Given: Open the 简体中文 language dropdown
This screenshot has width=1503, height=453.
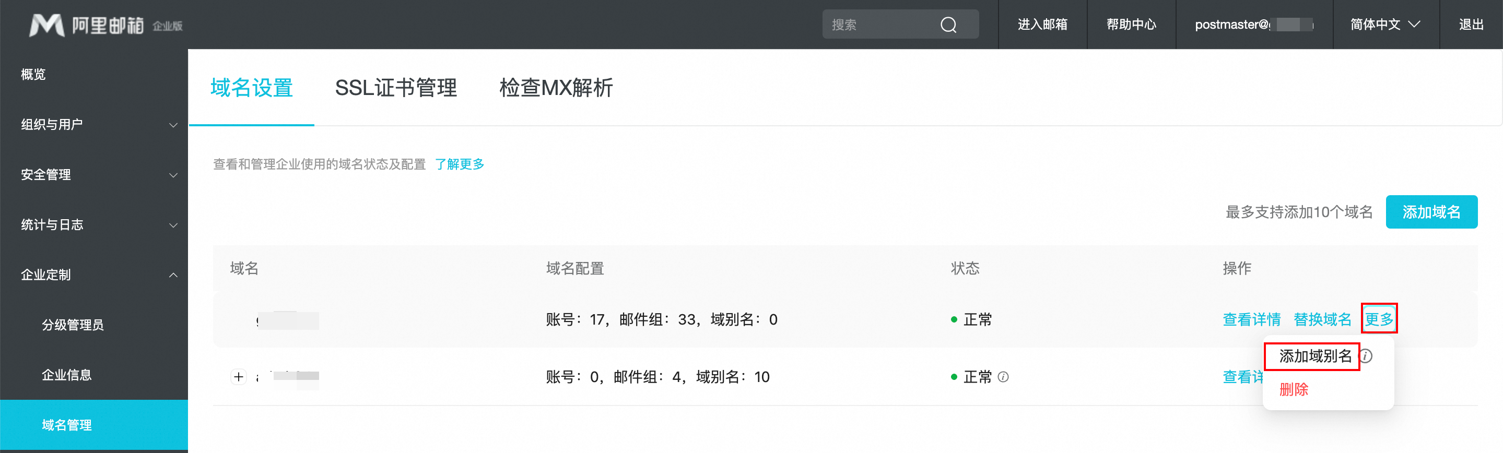Looking at the screenshot, I should (1385, 25).
